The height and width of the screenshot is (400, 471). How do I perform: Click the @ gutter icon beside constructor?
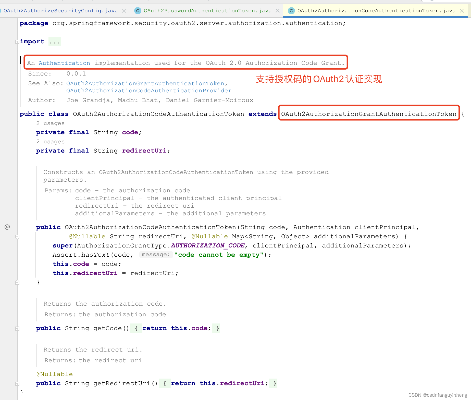click(x=7, y=227)
